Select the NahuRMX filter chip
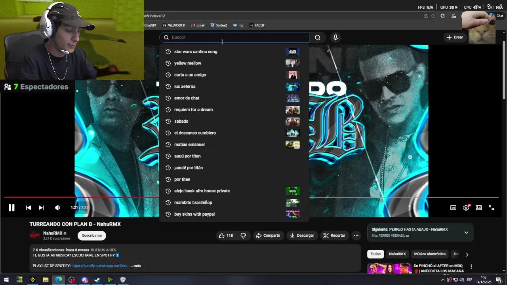Screen dimensions: 507x285 pyautogui.click(x=397, y=254)
